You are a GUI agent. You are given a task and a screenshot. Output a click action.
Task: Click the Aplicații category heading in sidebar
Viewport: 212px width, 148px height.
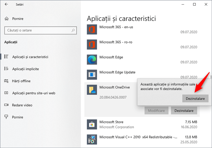click(x=11, y=42)
